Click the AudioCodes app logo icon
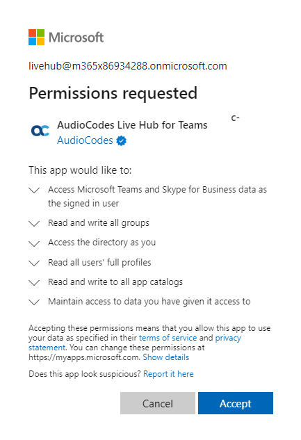 click(x=40, y=131)
